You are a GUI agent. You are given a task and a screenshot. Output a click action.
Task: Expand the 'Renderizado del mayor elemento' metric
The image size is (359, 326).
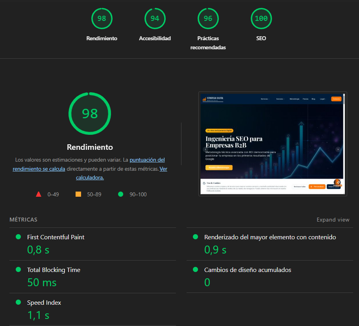pos(270,244)
